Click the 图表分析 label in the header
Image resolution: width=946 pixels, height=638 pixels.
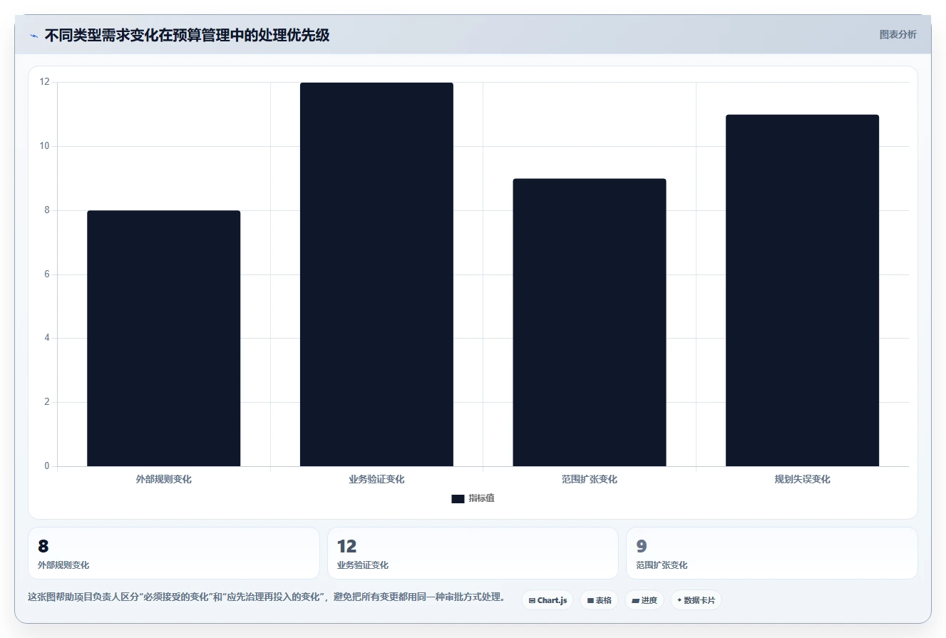(898, 34)
